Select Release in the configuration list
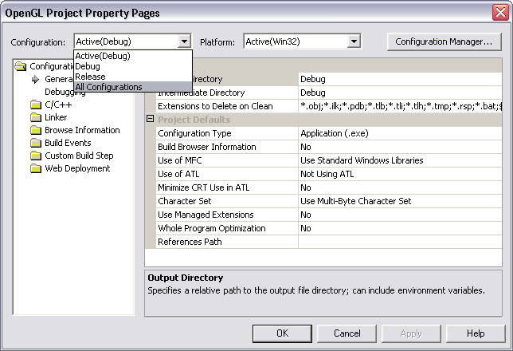Screen dimensions: 513x351 tap(90, 77)
